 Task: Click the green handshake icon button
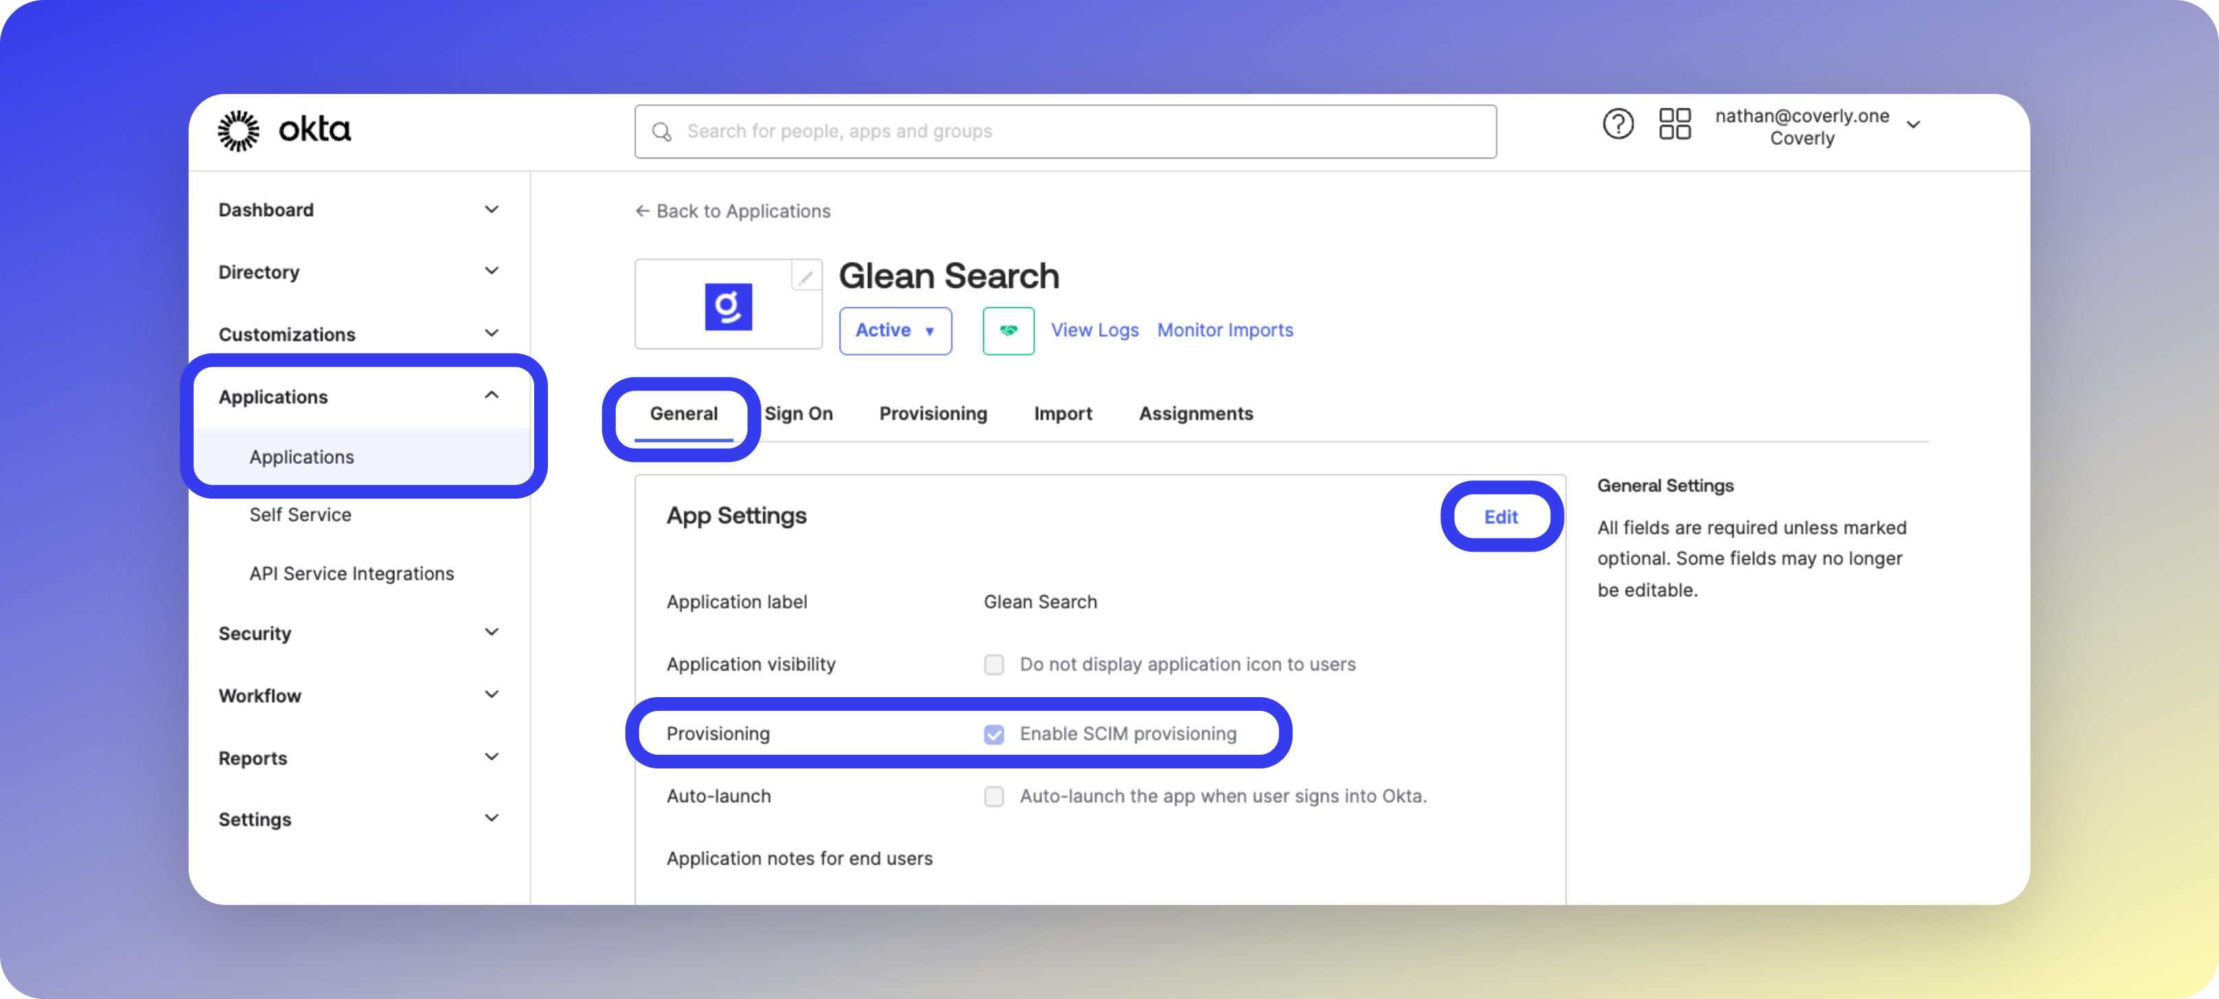[x=1008, y=331]
